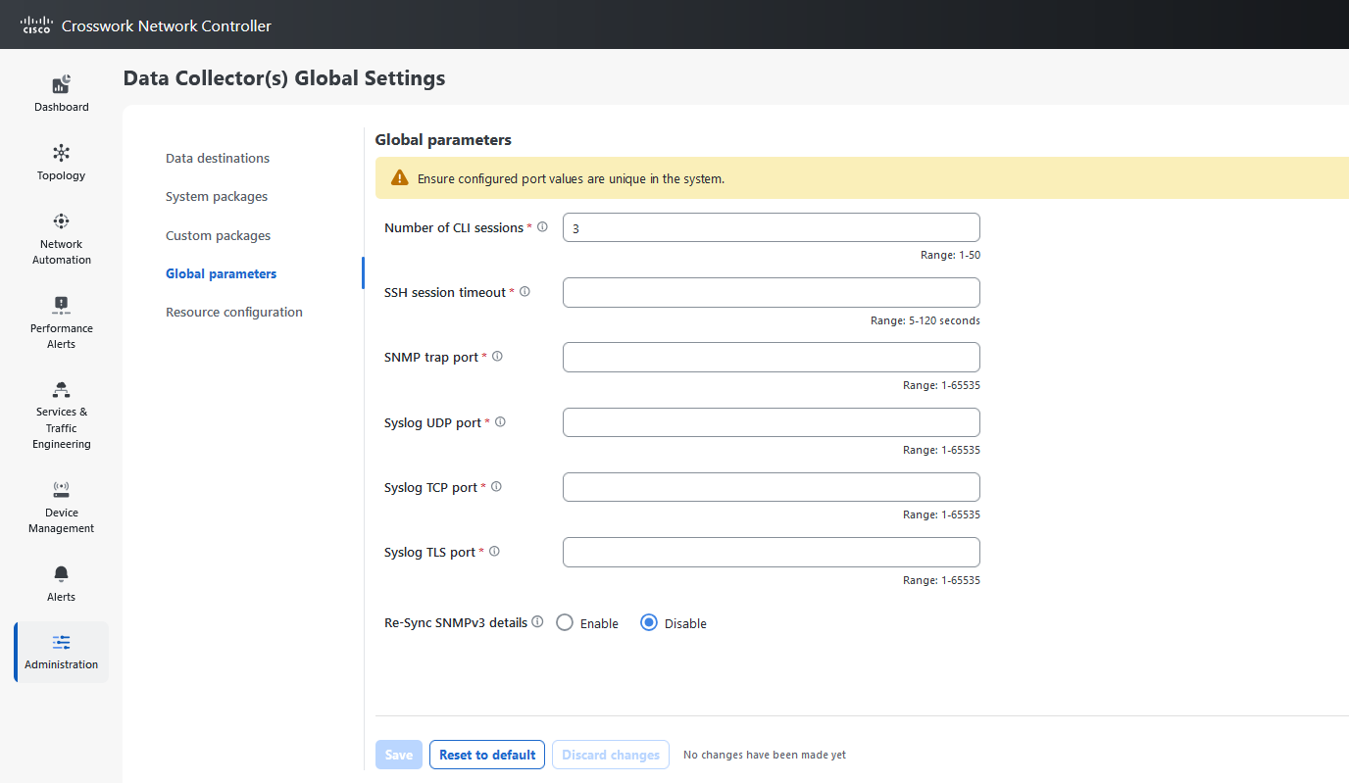Screen dimensions: 1349x783
Task: Select Enable for Re-Sync SNMPv3 details
Action: [565, 622]
